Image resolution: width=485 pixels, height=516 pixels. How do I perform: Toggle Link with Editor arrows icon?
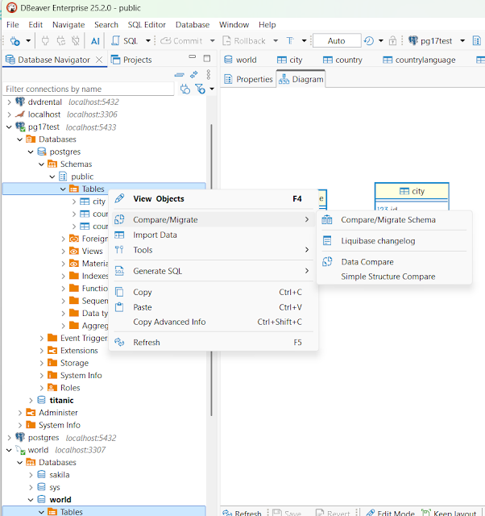194,75
